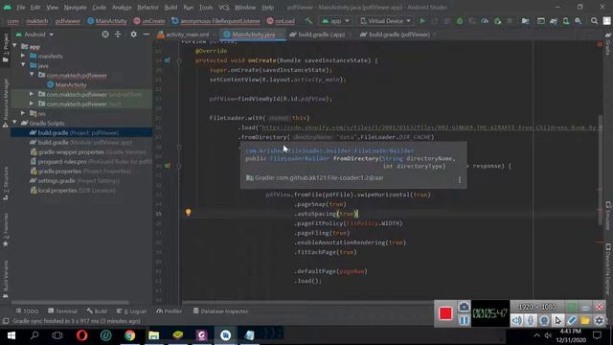Open the Database Inspector tool window

(221, 311)
